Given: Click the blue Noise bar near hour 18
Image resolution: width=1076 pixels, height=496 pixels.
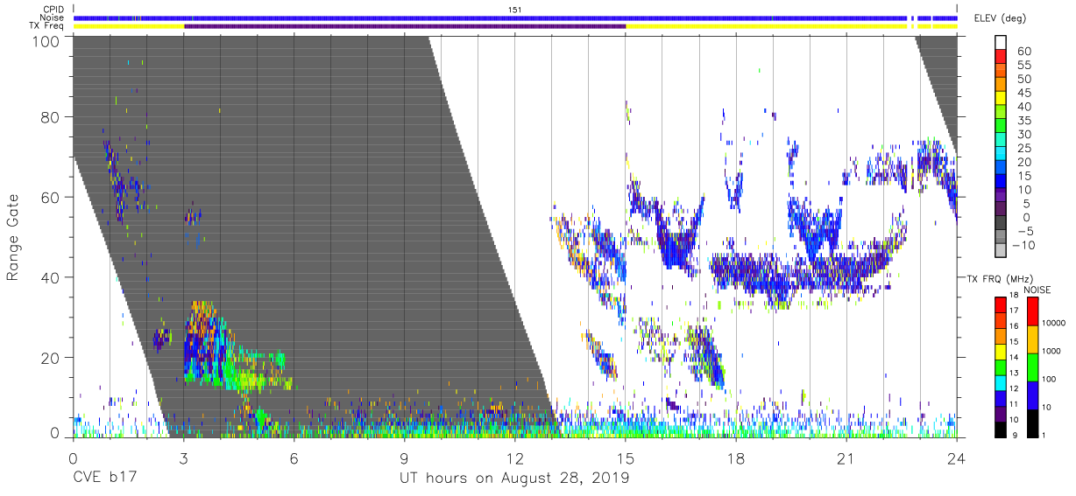Looking at the screenshot, I should point(736,17).
